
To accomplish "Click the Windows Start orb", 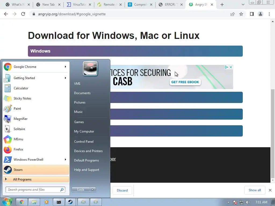I will [x=7, y=202].
